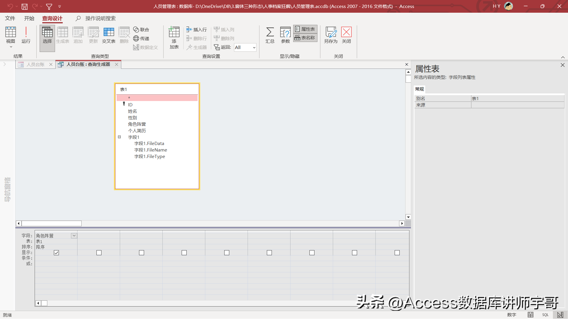Screen dimensions: 568x319
Task: Uncheck 显示 box for 角色阵营 column
Action: 56,253
